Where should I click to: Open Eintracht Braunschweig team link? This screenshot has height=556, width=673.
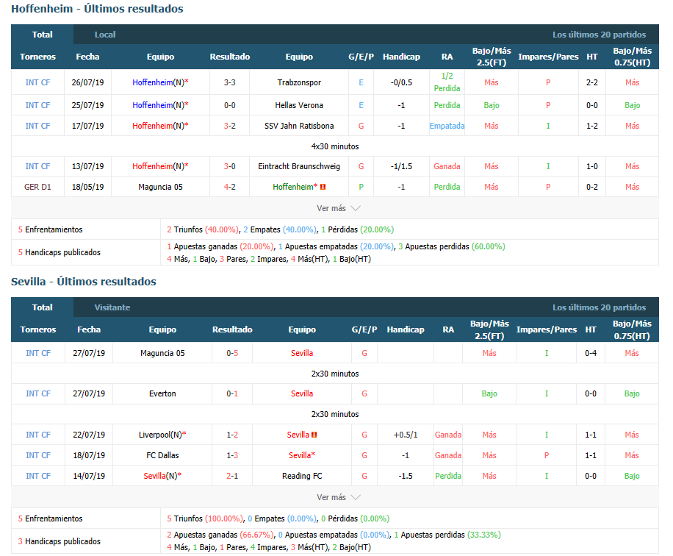pyautogui.click(x=299, y=166)
